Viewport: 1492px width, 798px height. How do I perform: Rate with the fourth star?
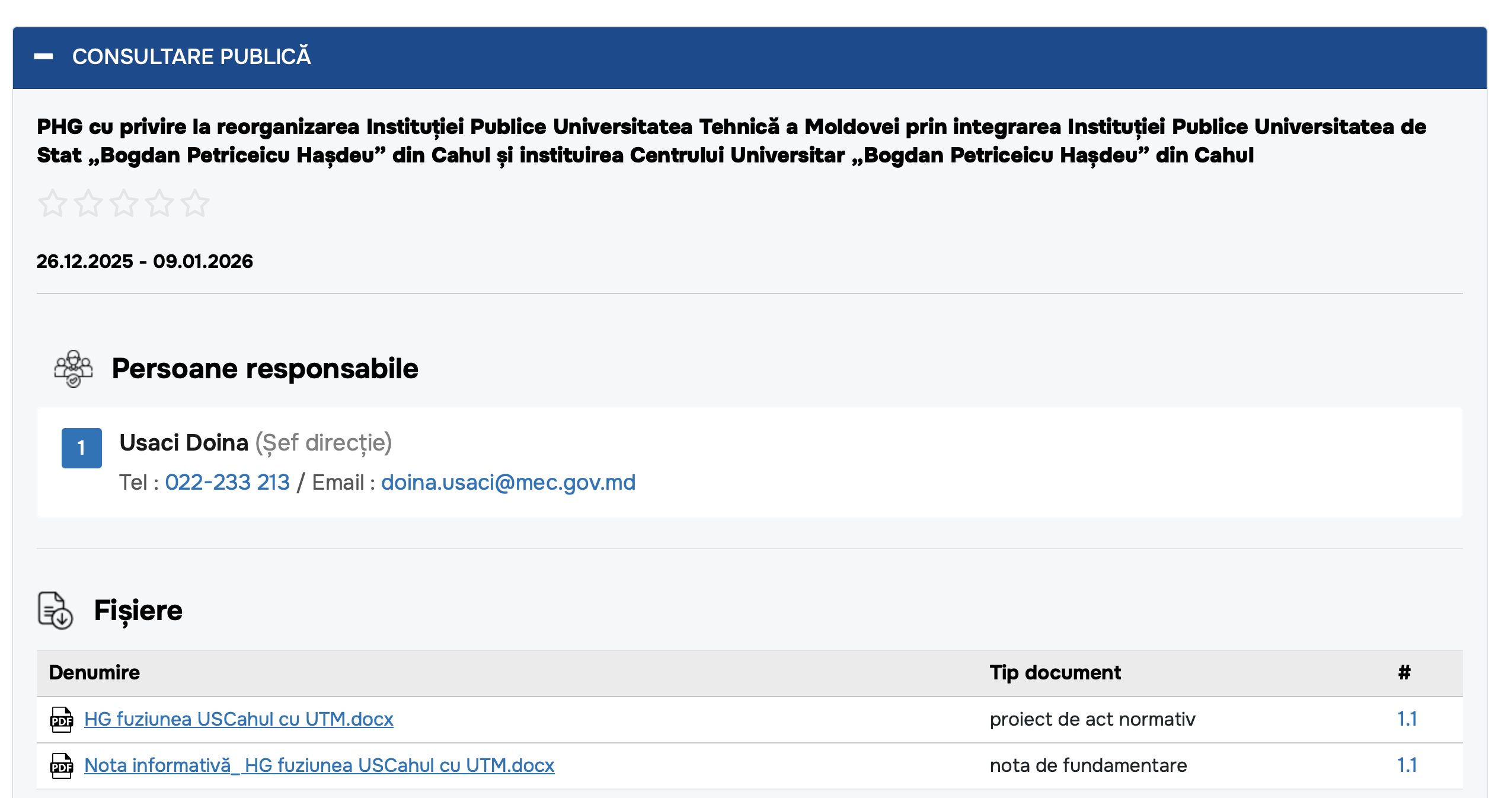159,203
